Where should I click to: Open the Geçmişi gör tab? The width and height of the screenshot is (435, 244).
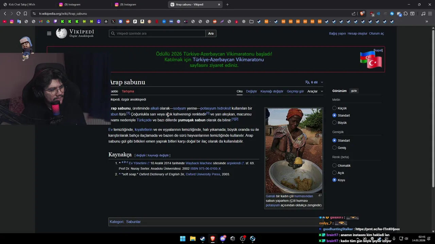pos(295,91)
